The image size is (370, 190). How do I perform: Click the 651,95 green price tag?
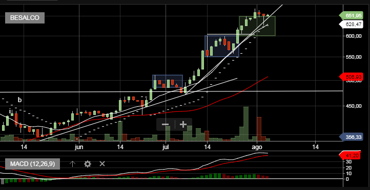(x=351, y=16)
